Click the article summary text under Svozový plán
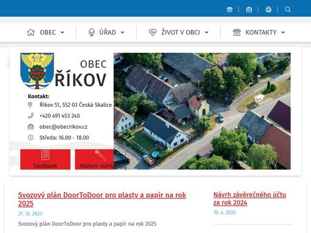This screenshot has width=311, height=233. pyautogui.click(x=87, y=224)
